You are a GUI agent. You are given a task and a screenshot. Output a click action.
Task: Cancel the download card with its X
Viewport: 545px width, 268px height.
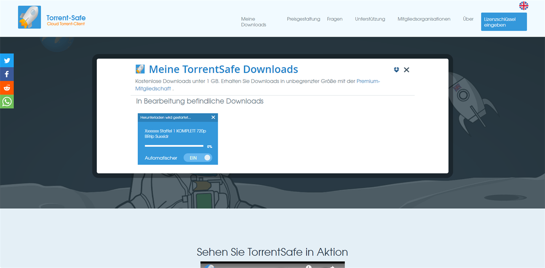(x=213, y=117)
